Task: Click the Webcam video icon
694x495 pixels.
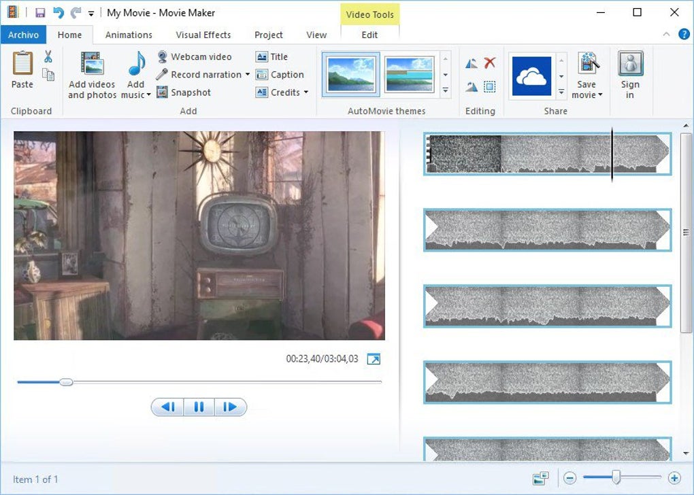Action: click(163, 57)
